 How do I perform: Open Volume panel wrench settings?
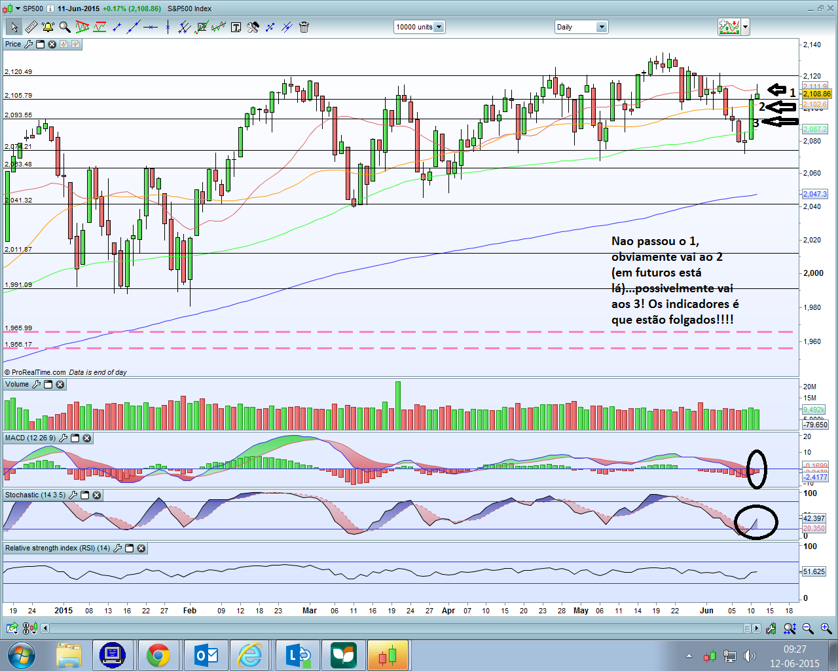[36, 385]
